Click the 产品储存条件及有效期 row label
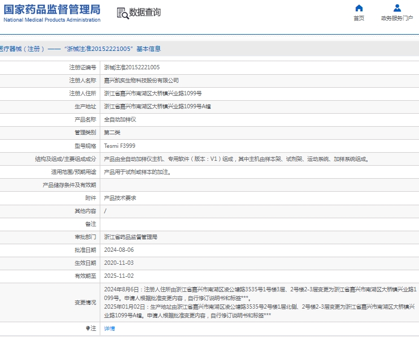This screenshot has width=419, height=339. 69,185
